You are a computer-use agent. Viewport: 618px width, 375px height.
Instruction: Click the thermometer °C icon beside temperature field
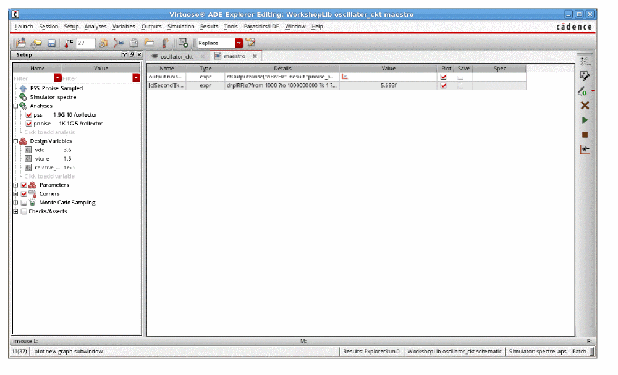point(69,43)
